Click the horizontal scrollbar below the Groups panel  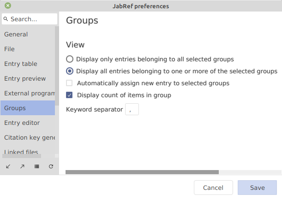(142, 172)
